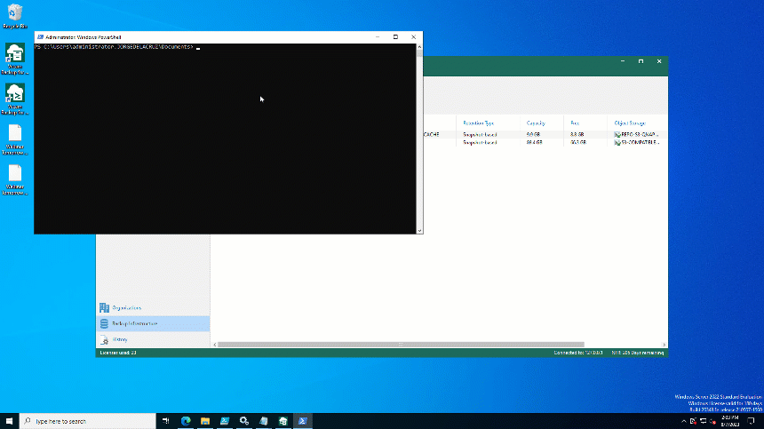The height and width of the screenshot is (429, 764).
Task: Select the first Webinar text file on desktop
Action: pyautogui.click(x=14, y=139)
